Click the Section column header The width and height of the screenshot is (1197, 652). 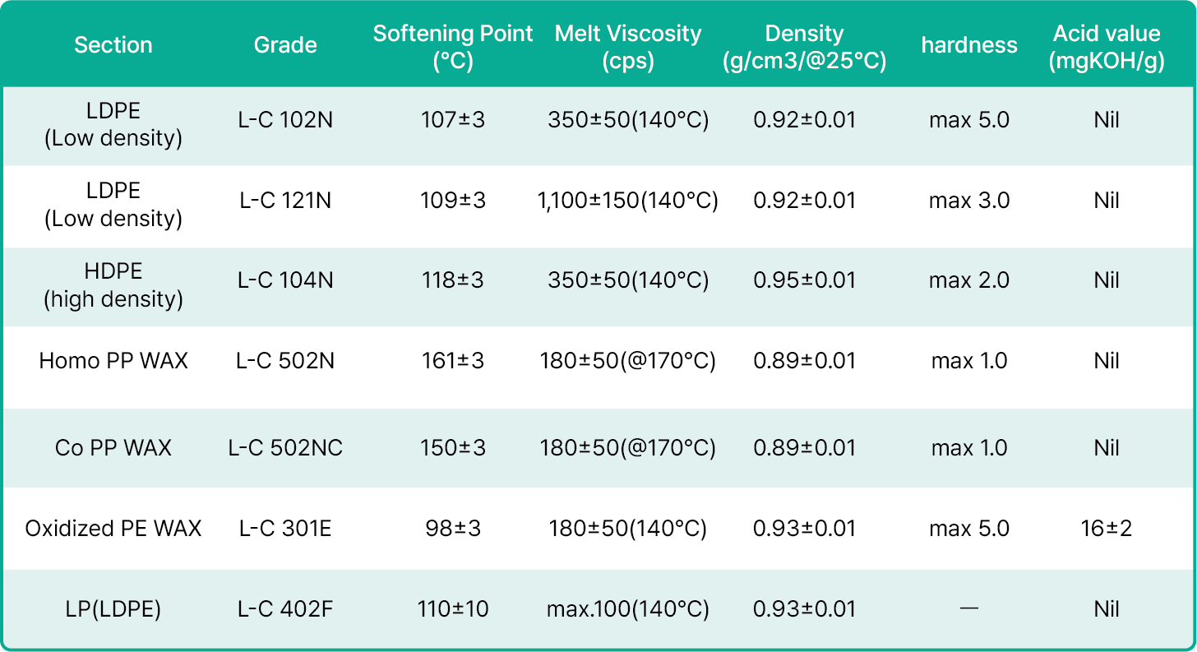[x=113, y=45]
